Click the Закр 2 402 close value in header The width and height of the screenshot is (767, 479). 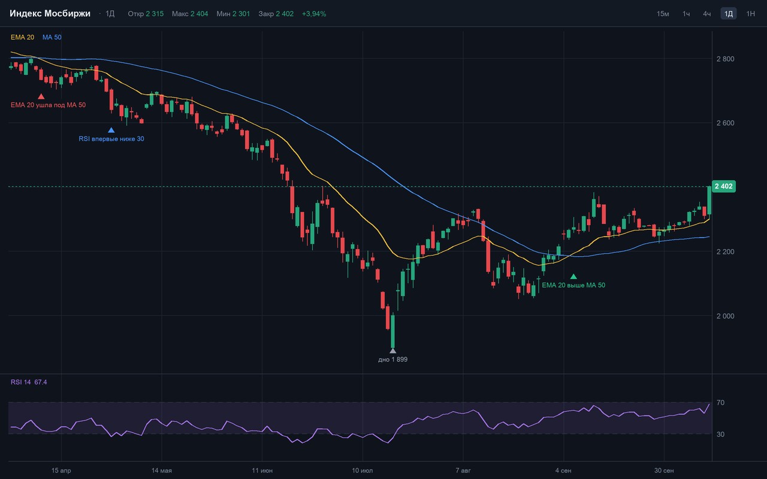pos(276,14)
